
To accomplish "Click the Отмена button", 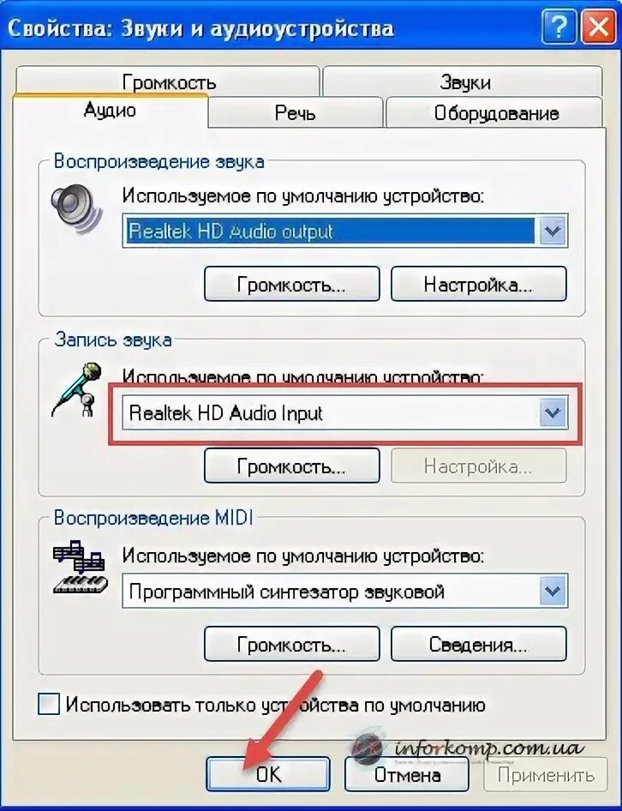I will (x=407, y=774).
